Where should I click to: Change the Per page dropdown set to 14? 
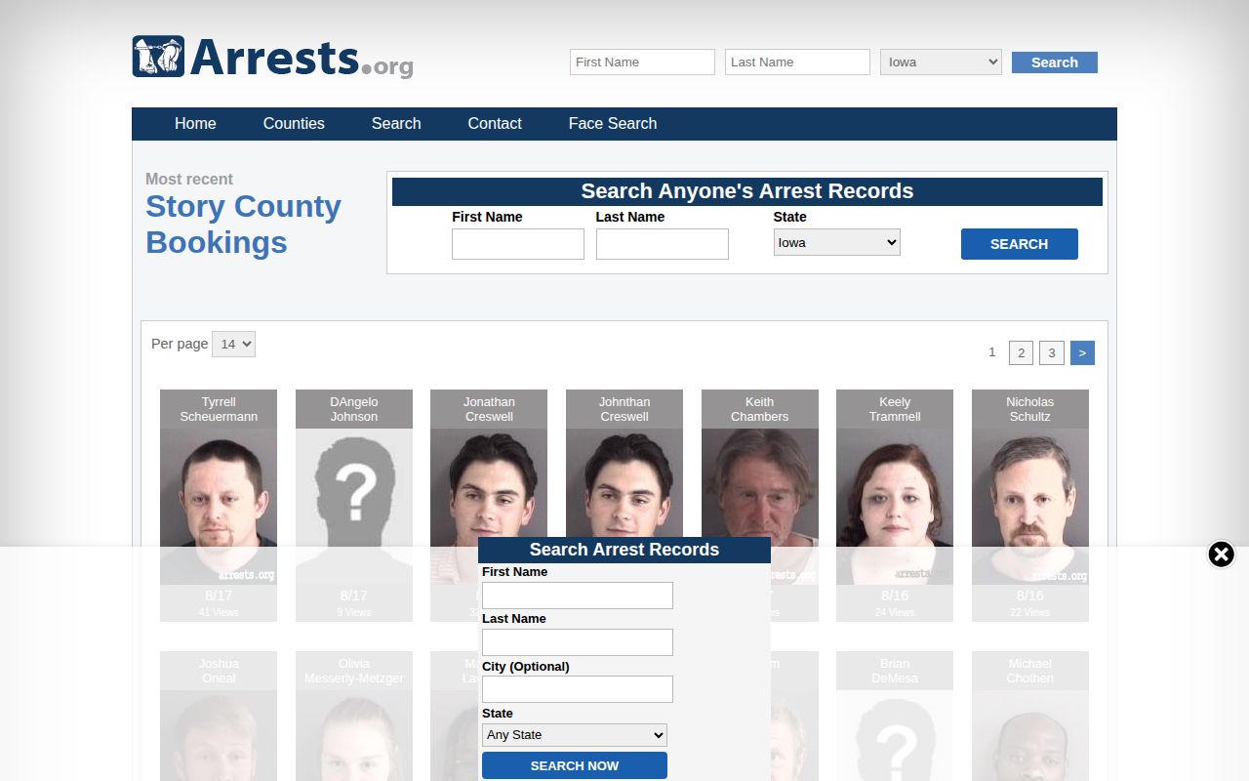pos(233,344)
